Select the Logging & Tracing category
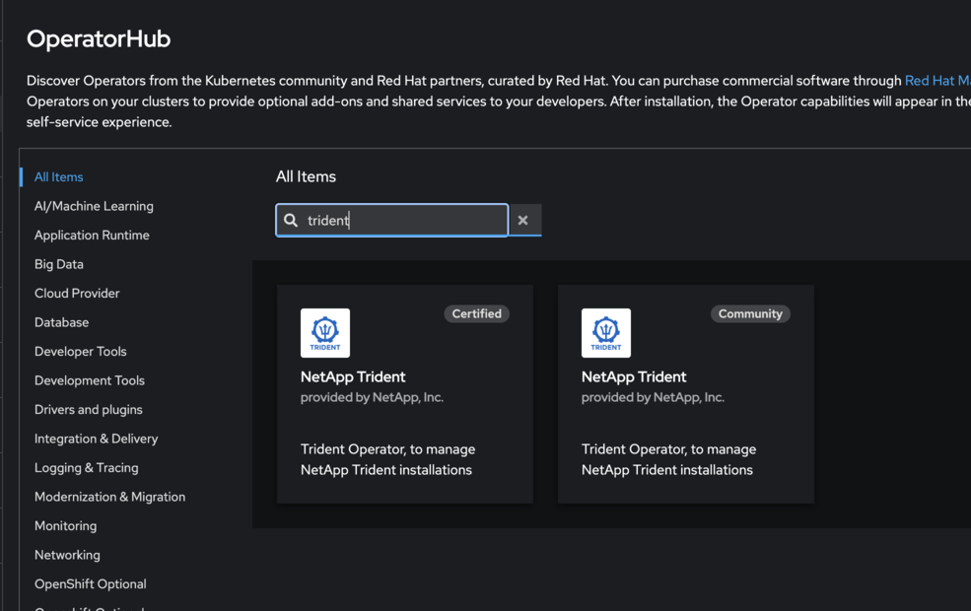Image resolution: width=971 pixels, height=611 pixels. click(86, 468)
